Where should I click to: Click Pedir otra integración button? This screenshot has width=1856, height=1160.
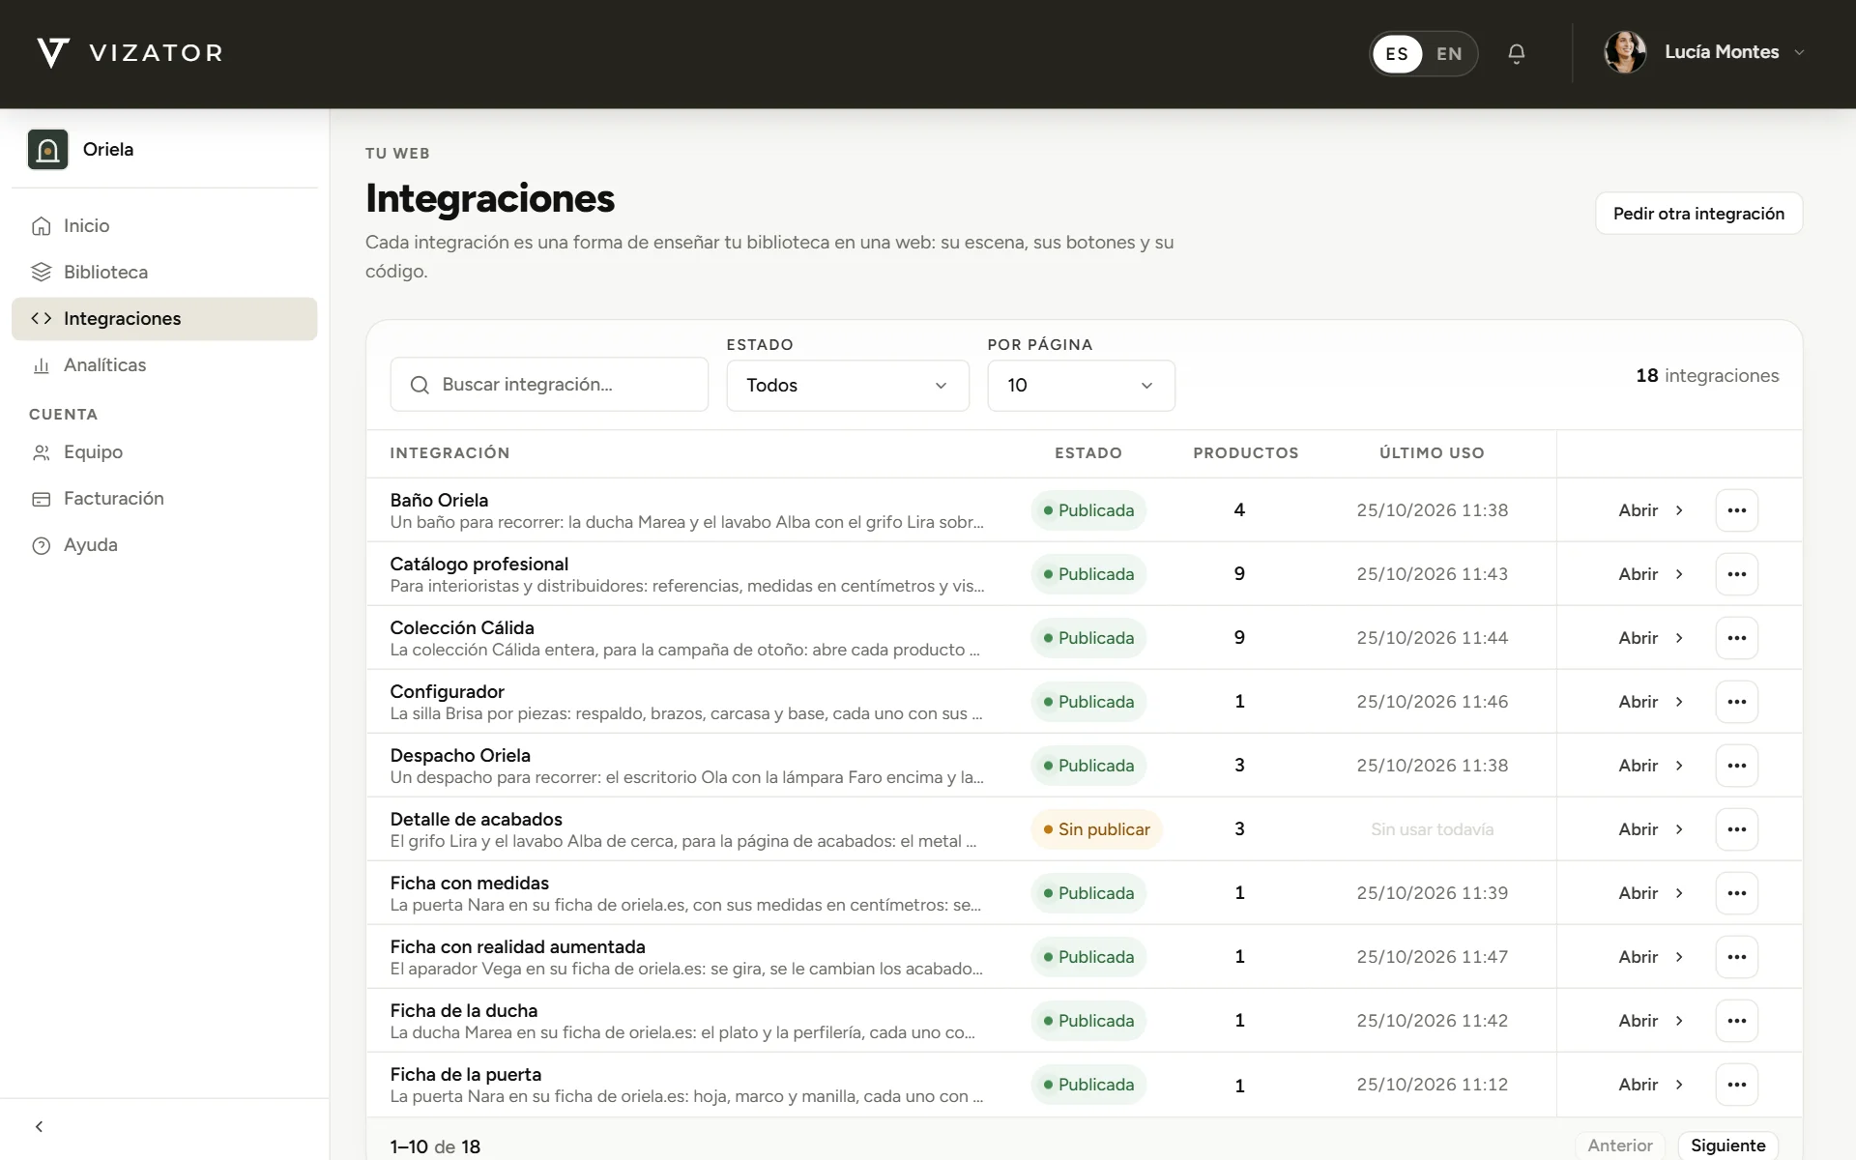click(1698, 214)
